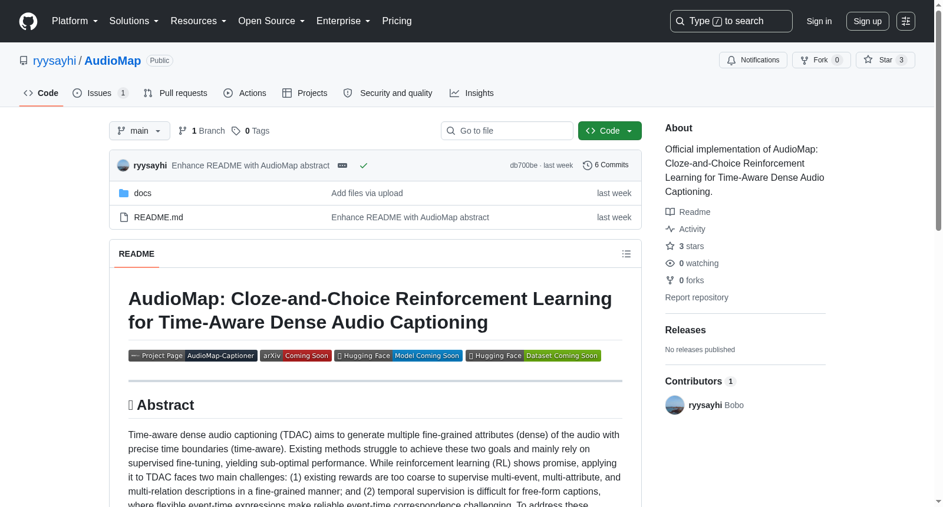Switch to the Issues tab
This screenshot has height=507, width=943.
point(100,93)
